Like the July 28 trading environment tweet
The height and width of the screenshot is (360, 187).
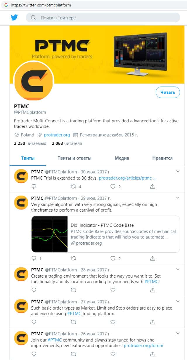point(113,290)
